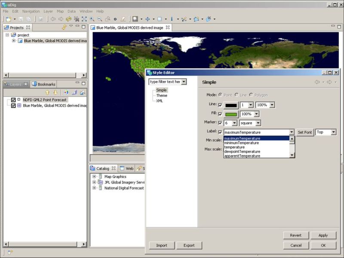The image size is (344, 258).
Task: Click the triangle ruler icon in Layers toolbar
Action: [x=74, y=92]
